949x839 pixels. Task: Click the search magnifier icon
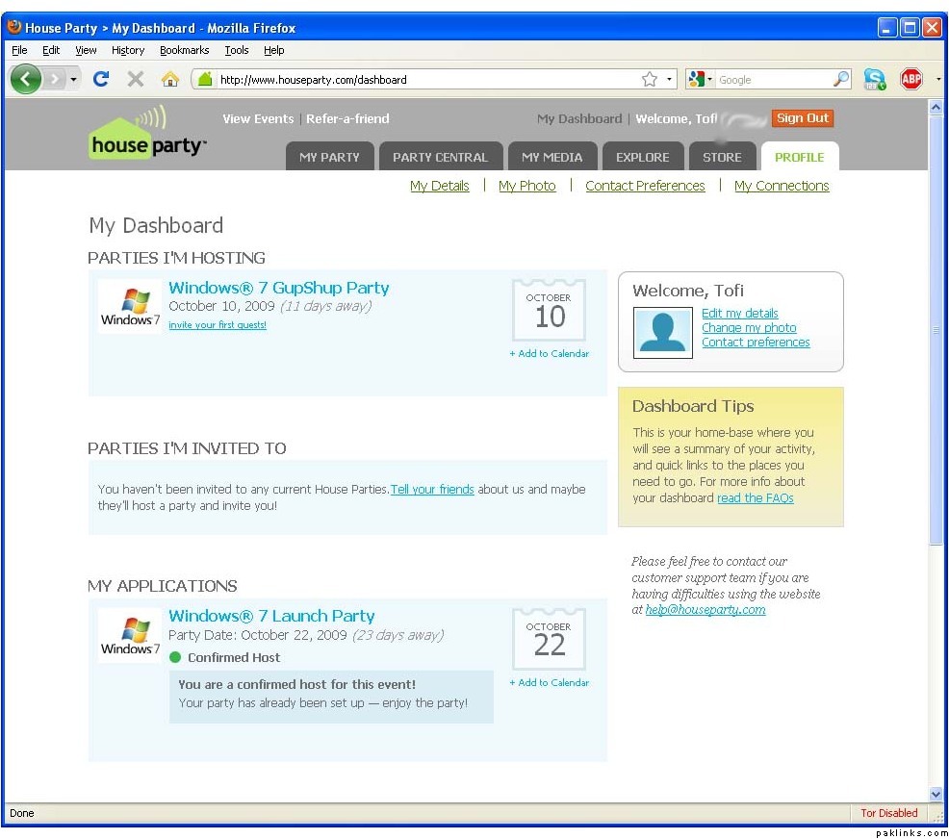pos(841,80)
